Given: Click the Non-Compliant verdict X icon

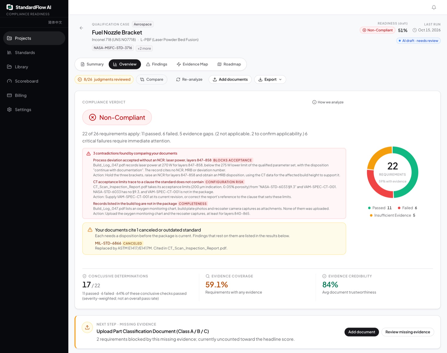Looking at the screenshot, I should [93, 117].
